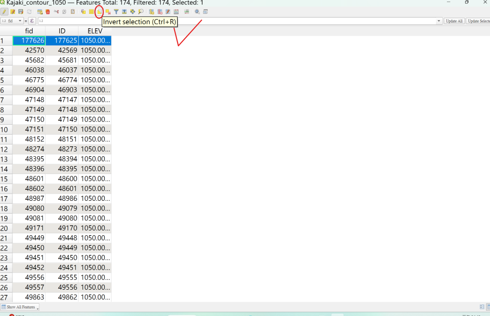Filter/select features using form funnel icon
Screen dimensions: 490x316
[x=116, y=12]
